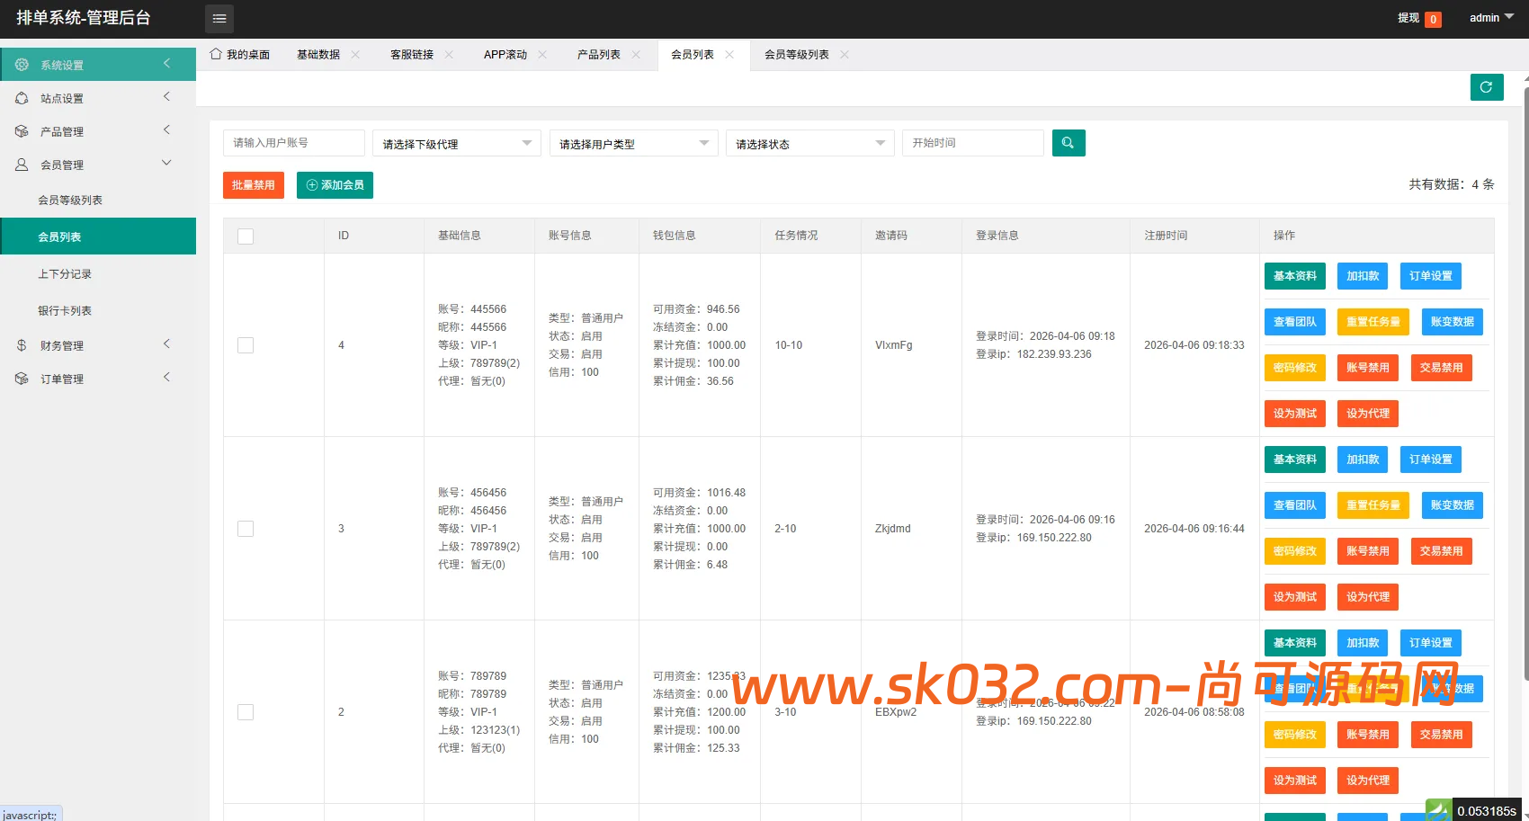Screen dimensions: 1529x821
Task: Switch to the 客服链接 tab
Action: tap(412, 55)
